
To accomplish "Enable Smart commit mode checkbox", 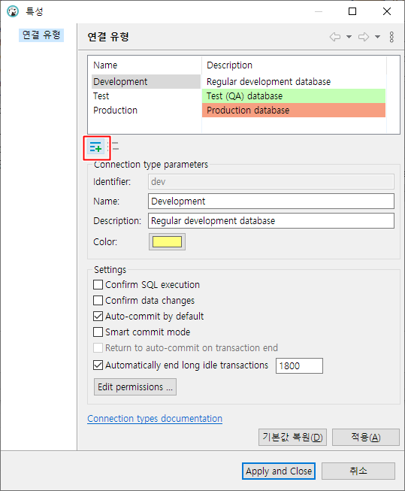I will pos(98,332).
